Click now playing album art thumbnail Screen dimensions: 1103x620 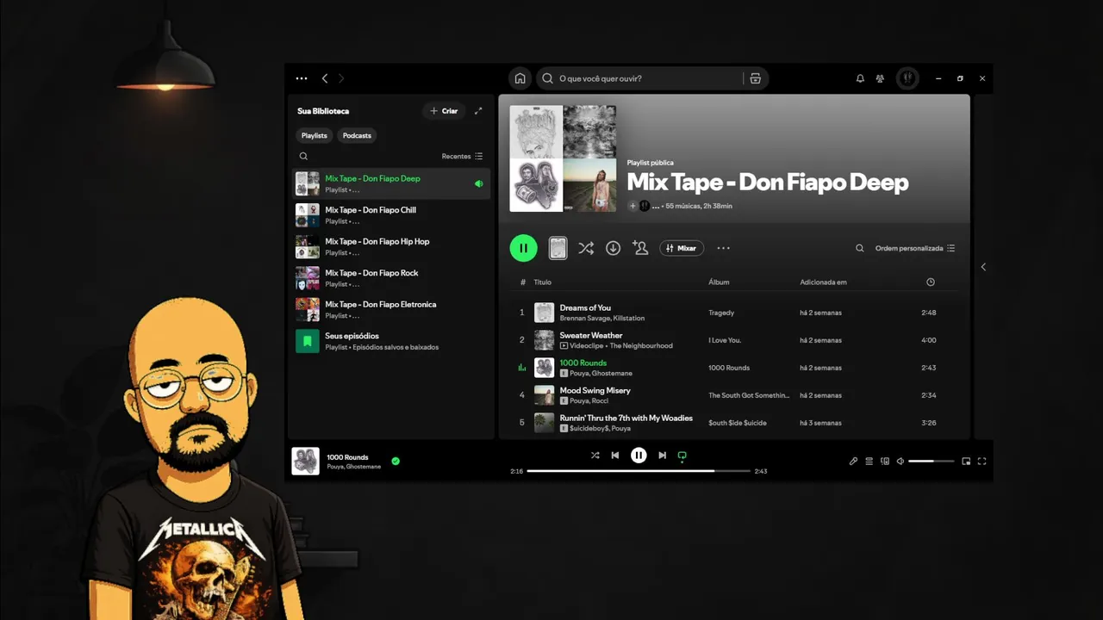click(x=305, y=461)
